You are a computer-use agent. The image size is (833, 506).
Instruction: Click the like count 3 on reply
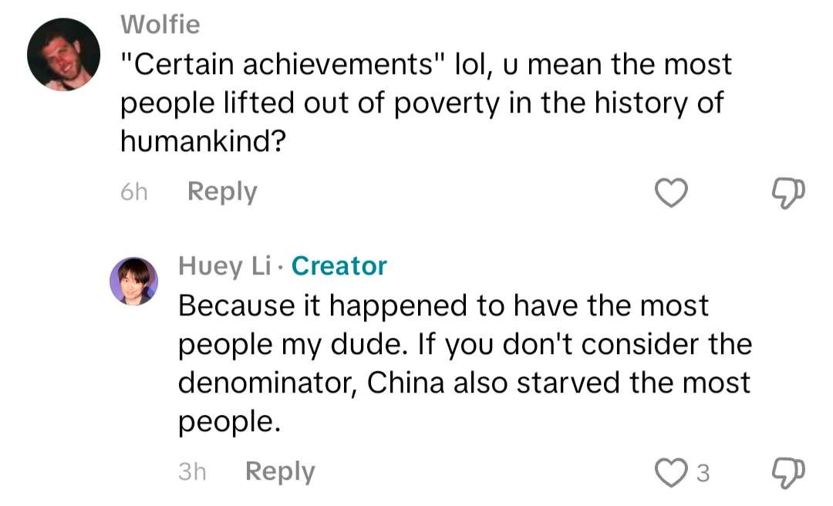point(702,473)
